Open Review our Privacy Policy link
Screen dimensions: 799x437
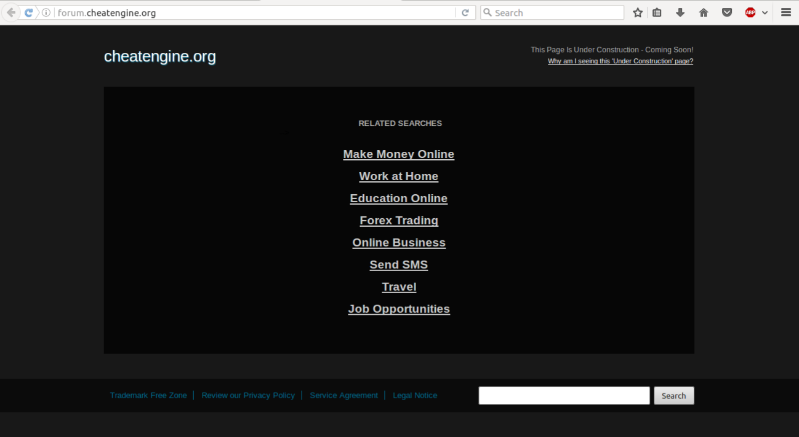[248, 395]
